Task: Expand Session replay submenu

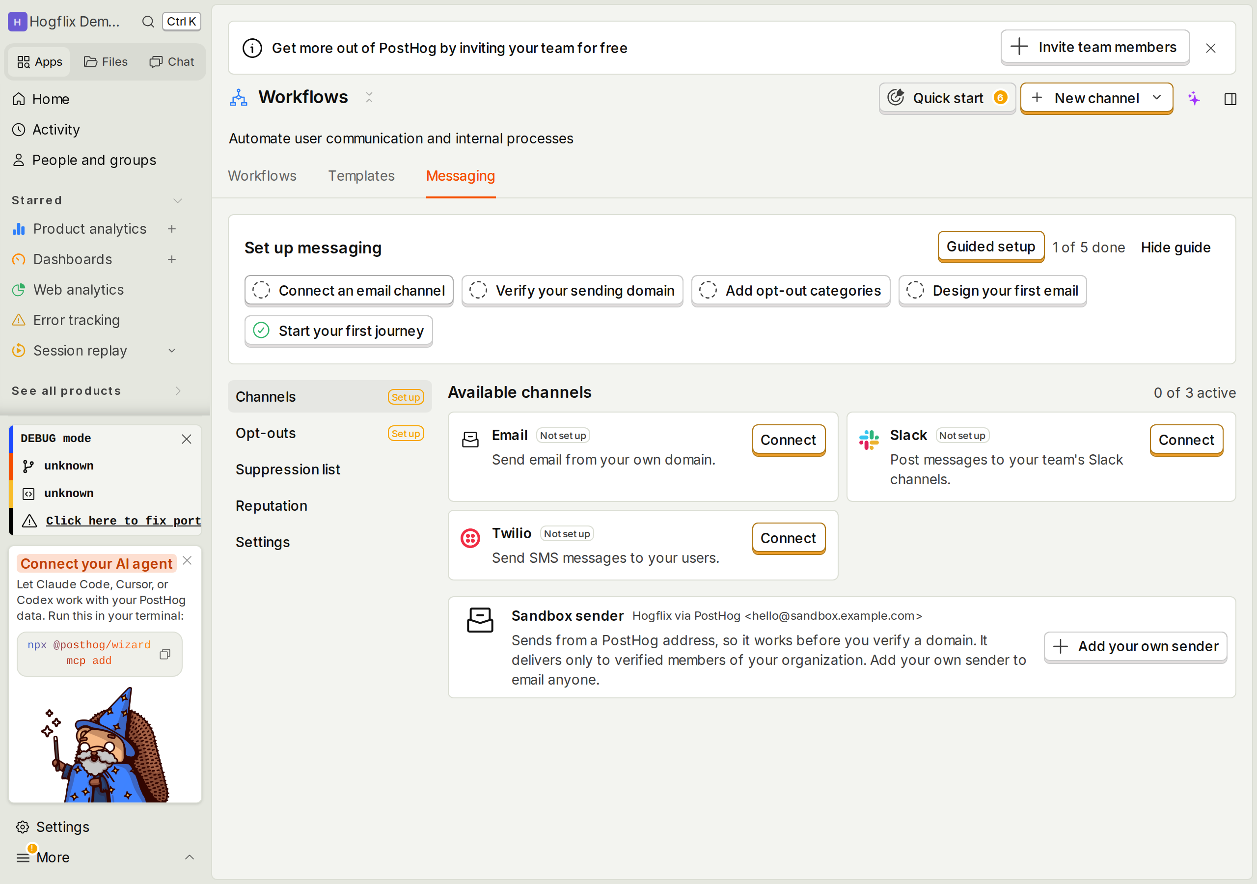Action: point(172,351)
